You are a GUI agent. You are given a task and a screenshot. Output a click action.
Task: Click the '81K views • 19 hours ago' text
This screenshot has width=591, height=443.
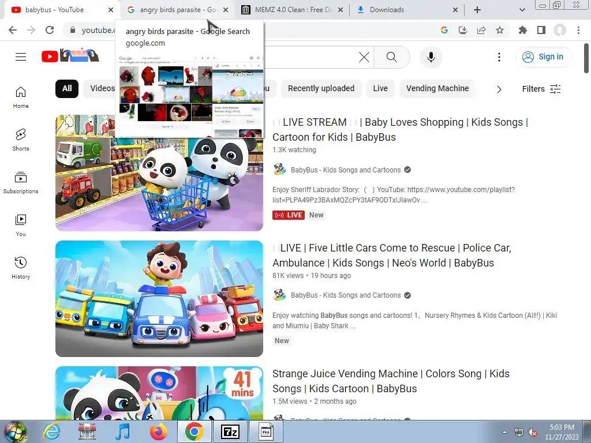click(312, 276)
